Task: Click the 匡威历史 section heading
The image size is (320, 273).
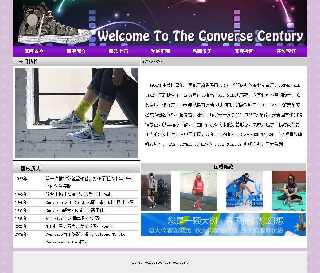Action: point(31,168)
